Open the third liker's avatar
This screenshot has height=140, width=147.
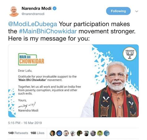[x=66, y=133]
